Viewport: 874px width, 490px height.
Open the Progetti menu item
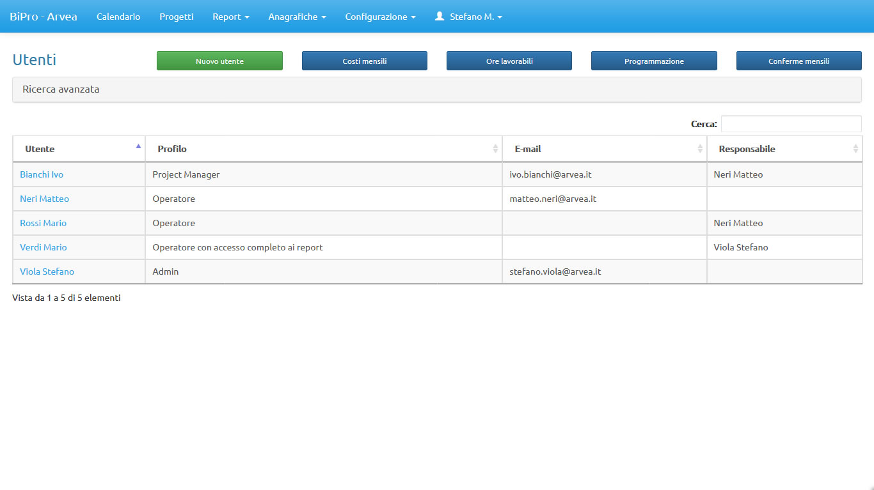click(x=176, y=17)
